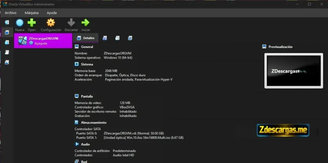The height and width of the screenshot is (163, 328).
Task: Click the Windows 10 x64 VM icon
Action: [23, 41]
